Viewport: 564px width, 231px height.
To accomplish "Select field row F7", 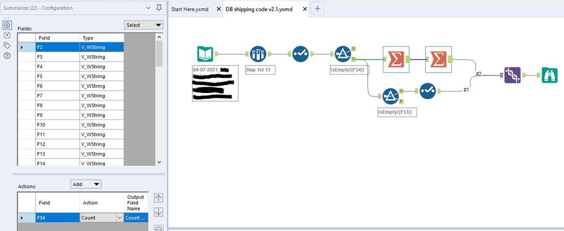I will (71, 95).
